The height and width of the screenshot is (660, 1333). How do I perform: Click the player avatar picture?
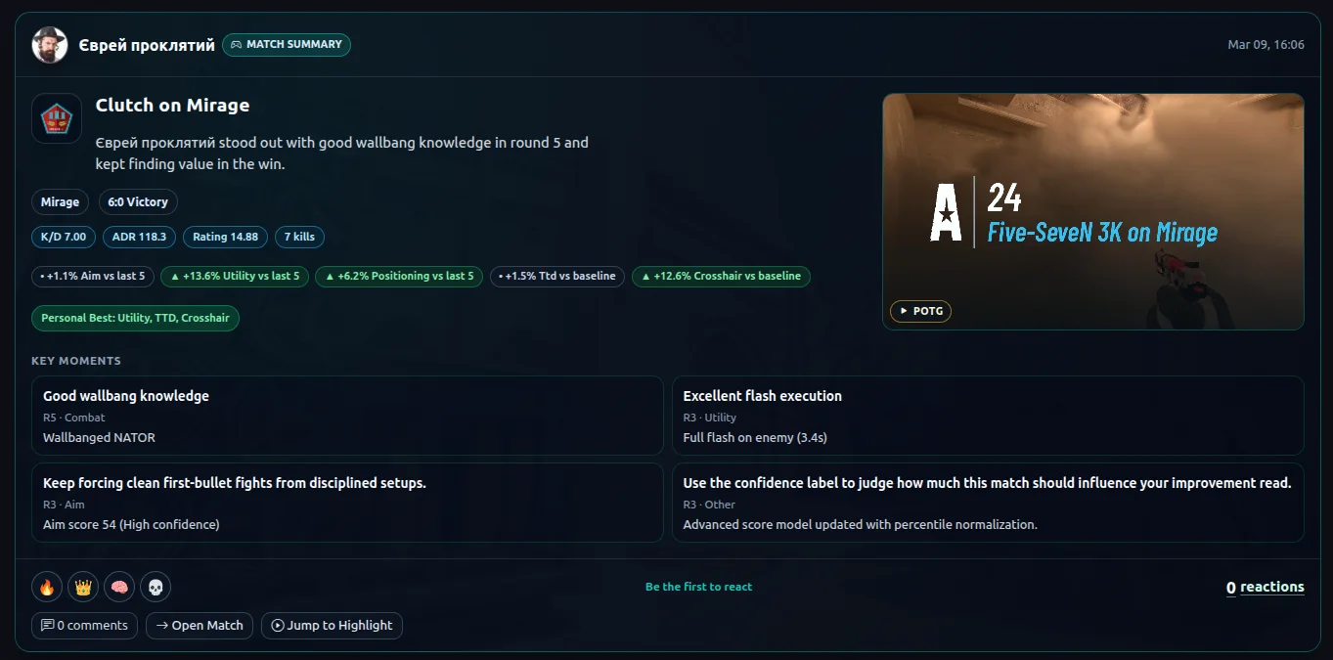tap(50, 45)
